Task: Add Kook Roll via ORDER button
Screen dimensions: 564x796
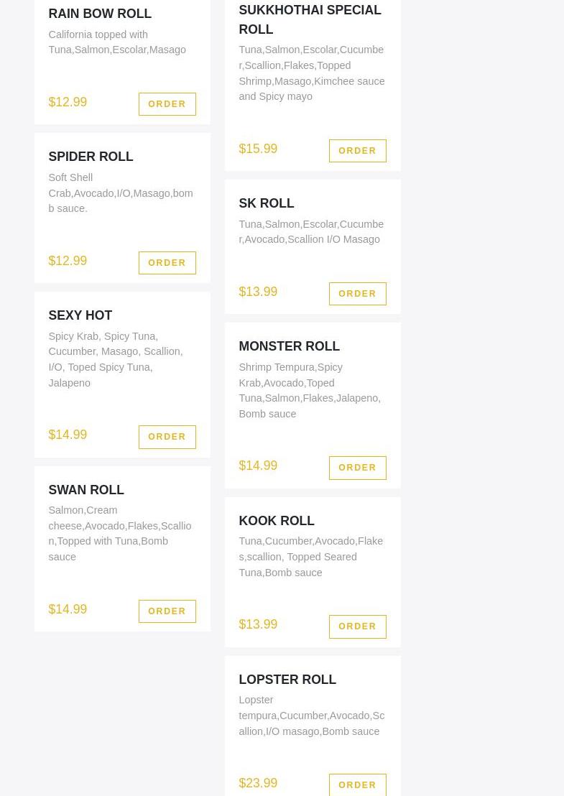Action: (357, 626)
